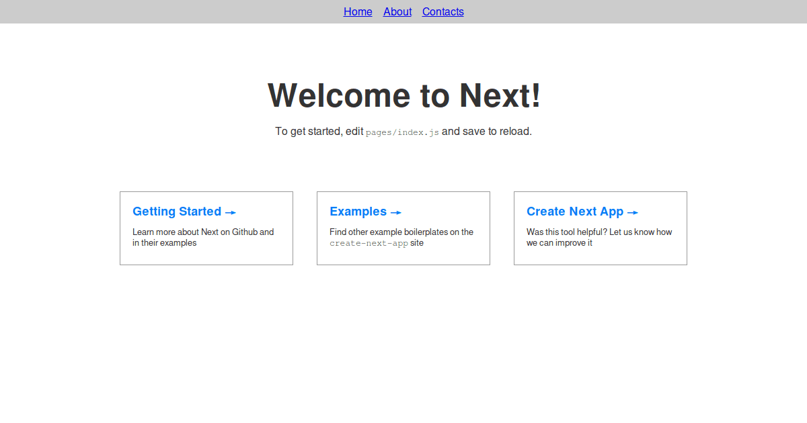
Task: Click the 'To get started, edit' text
Action: 319,132
